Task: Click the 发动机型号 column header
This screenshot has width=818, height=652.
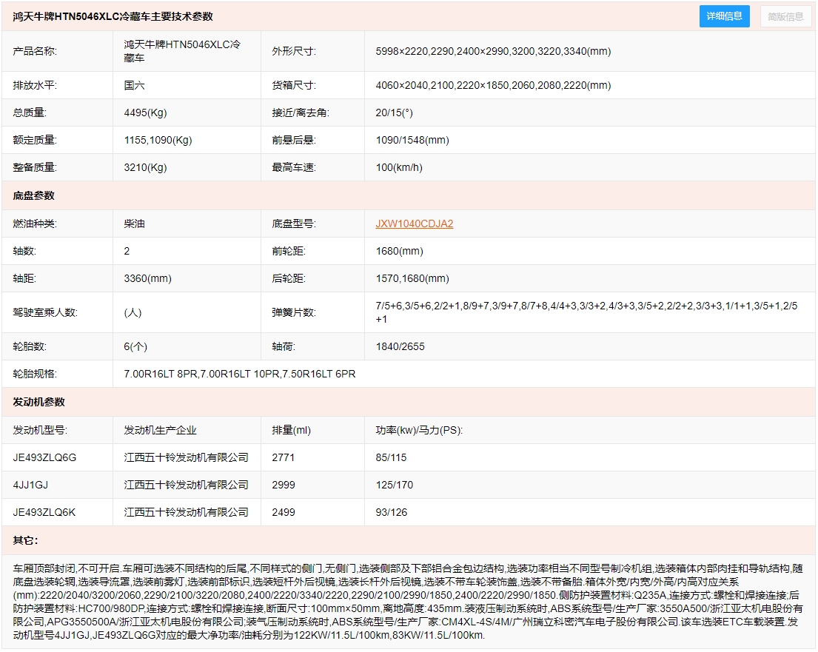Action: coord(40,430)
